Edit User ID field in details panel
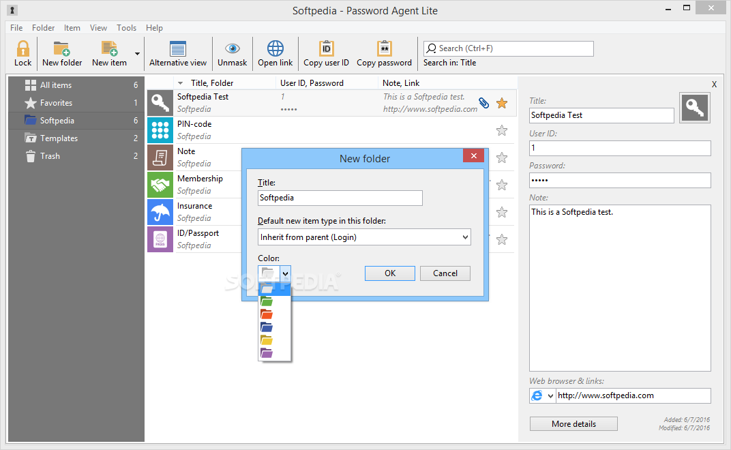Screen dimensions: 731x450 620,148
